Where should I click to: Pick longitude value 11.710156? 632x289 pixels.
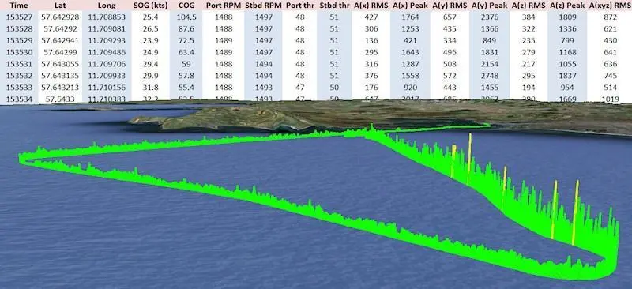(x=107, y=88)
